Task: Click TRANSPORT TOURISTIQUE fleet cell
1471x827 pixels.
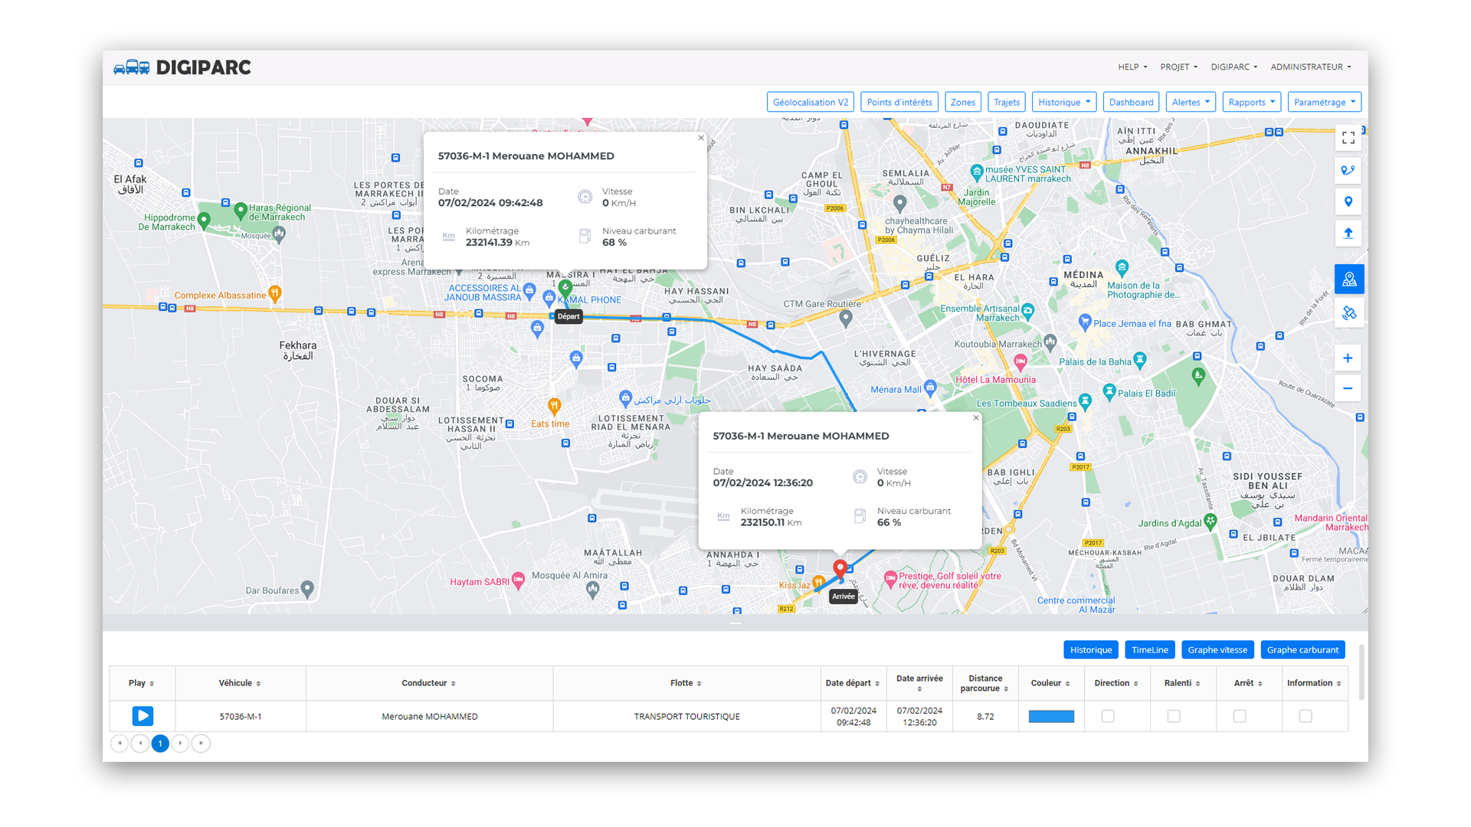Action: tap(686, 717)
